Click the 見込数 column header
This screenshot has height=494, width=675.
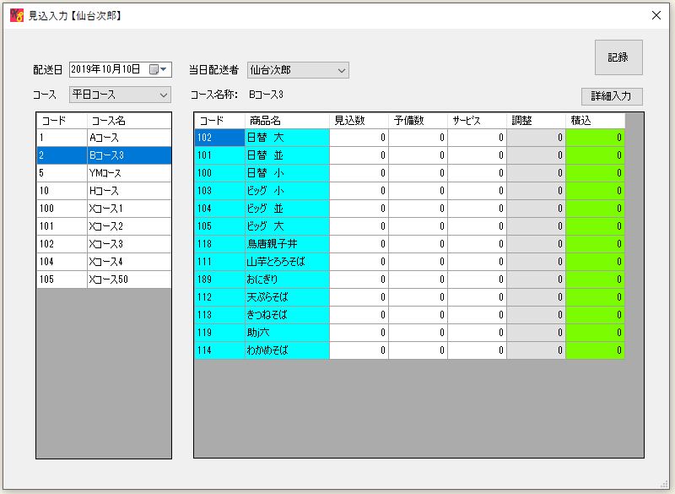(359, 121)
